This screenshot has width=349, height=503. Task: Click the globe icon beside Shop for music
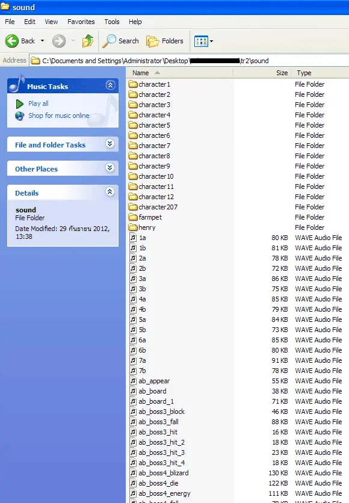tap(20, 116)
